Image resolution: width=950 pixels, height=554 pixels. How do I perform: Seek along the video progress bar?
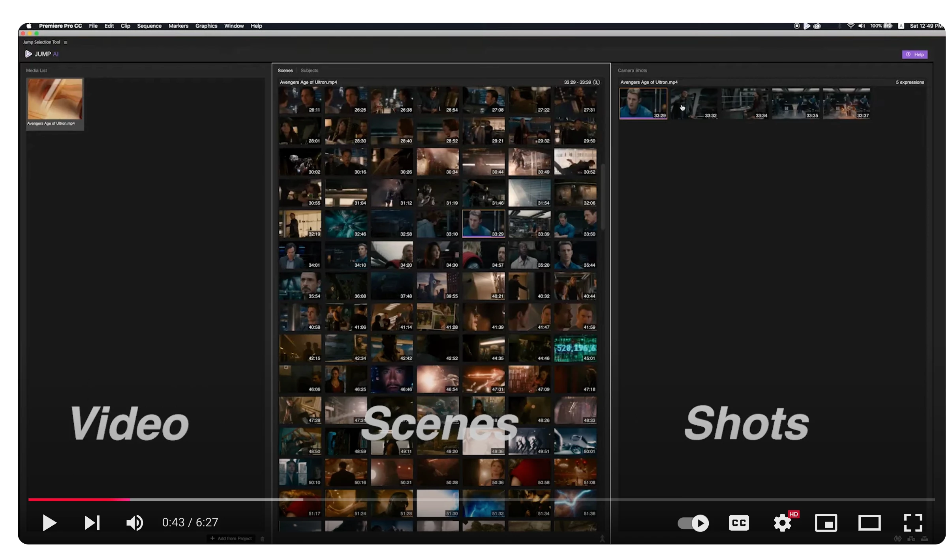(474, 500)
